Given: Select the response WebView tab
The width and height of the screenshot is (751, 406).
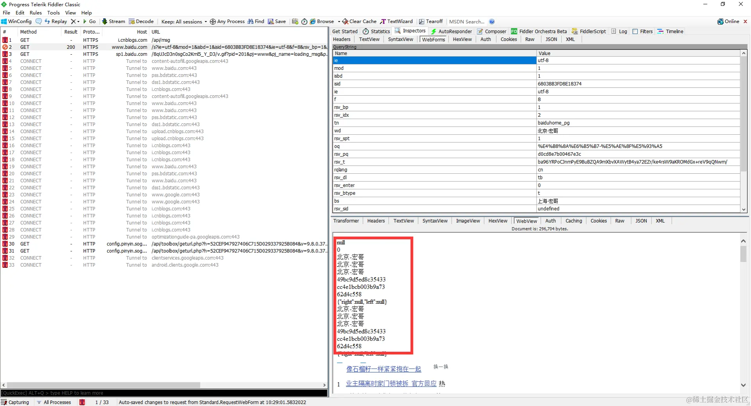Looking at the screenshot, I should (527, 221).
